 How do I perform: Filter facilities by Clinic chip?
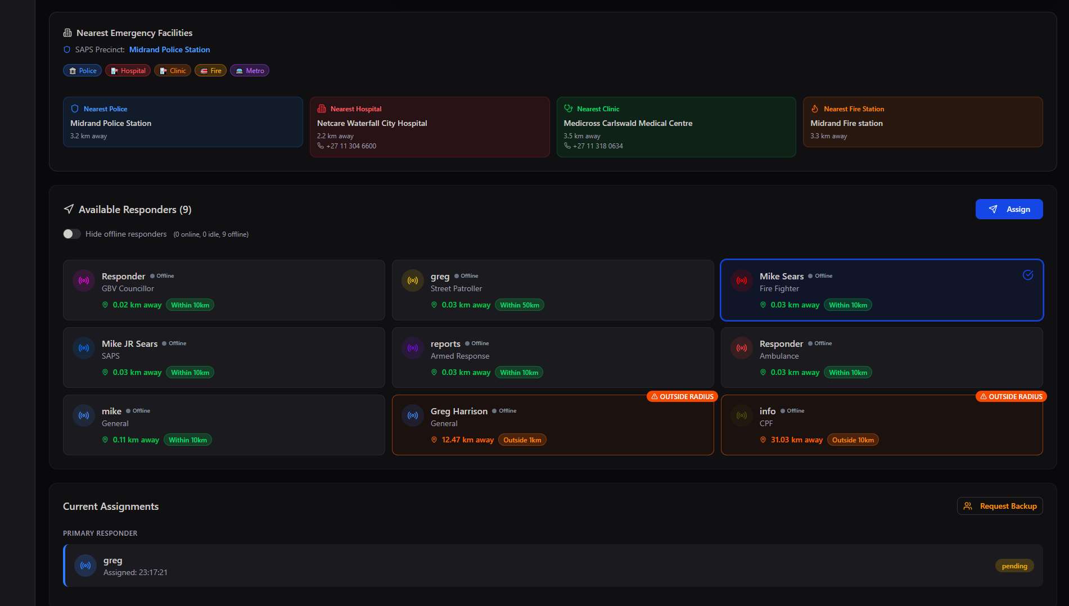pyautogui.click(x=173, y=70)
